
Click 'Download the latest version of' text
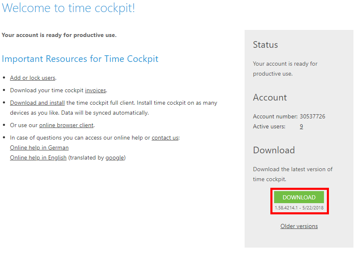pyautogui.click(x=293, y=169)
